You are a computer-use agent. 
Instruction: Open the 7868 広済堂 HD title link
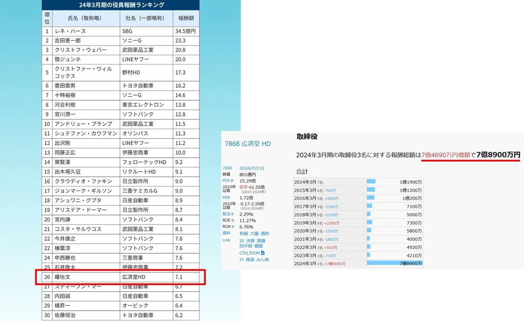(248, 144)
